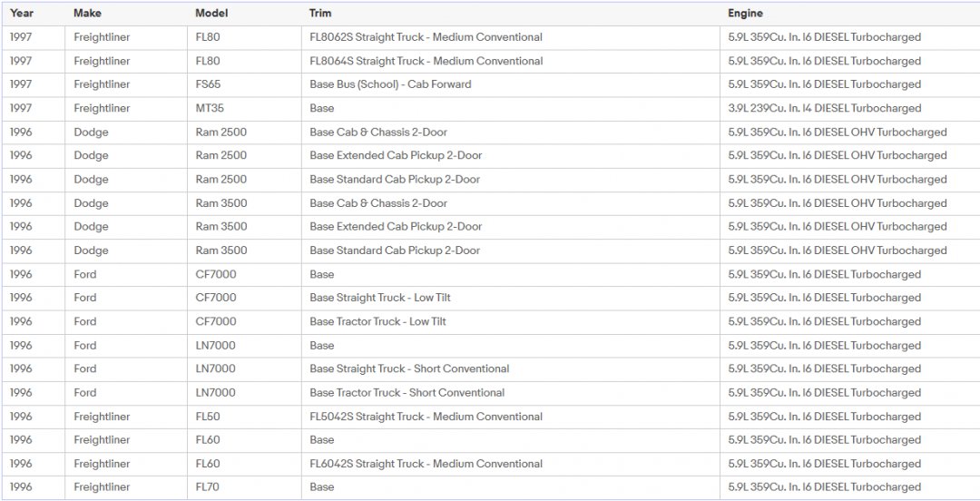Click FL5042S Straight Truck trim cell

click(426, 417)
